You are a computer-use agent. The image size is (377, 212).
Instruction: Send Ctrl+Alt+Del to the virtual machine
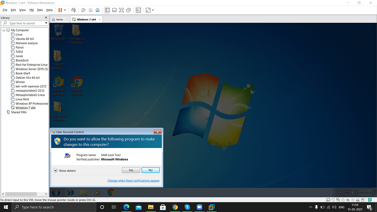73,10
